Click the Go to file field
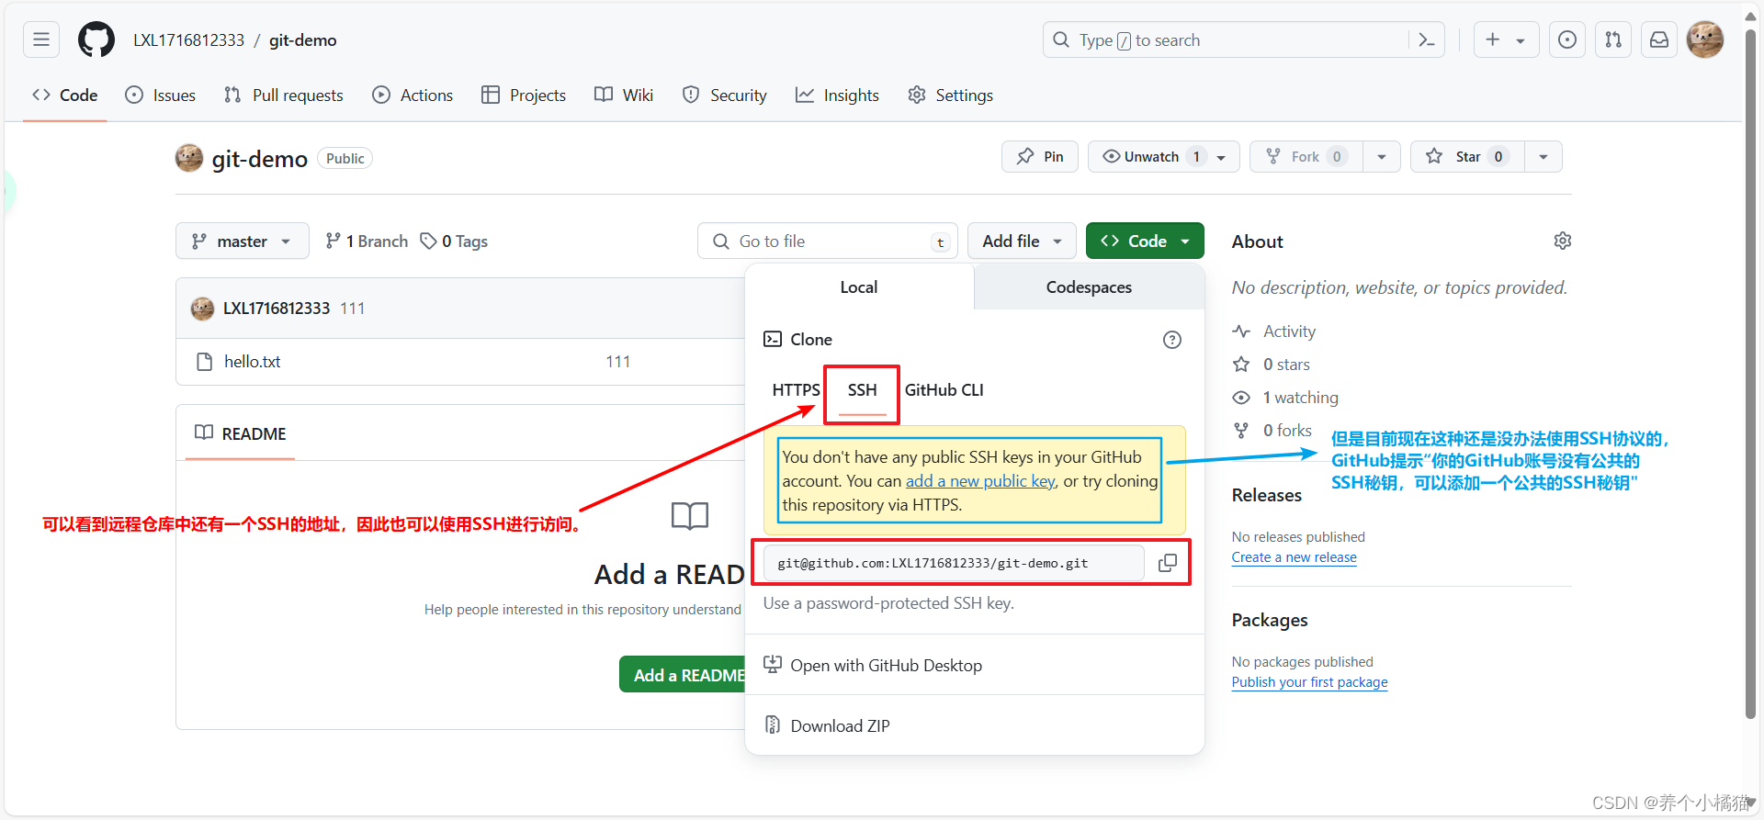Viewport: 1764px width, 820px height. tap(828, 242)
